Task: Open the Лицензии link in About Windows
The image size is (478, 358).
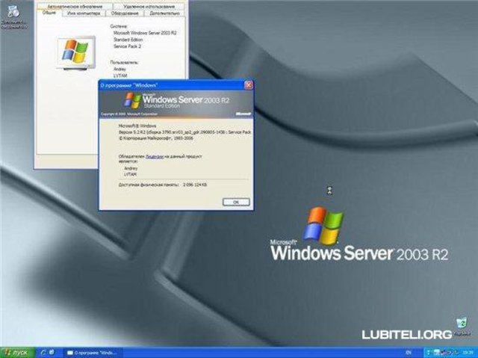Action: [155, 157]
